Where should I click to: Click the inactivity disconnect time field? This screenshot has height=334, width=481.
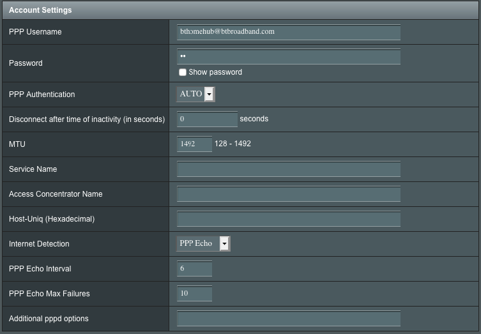(207, 119)
